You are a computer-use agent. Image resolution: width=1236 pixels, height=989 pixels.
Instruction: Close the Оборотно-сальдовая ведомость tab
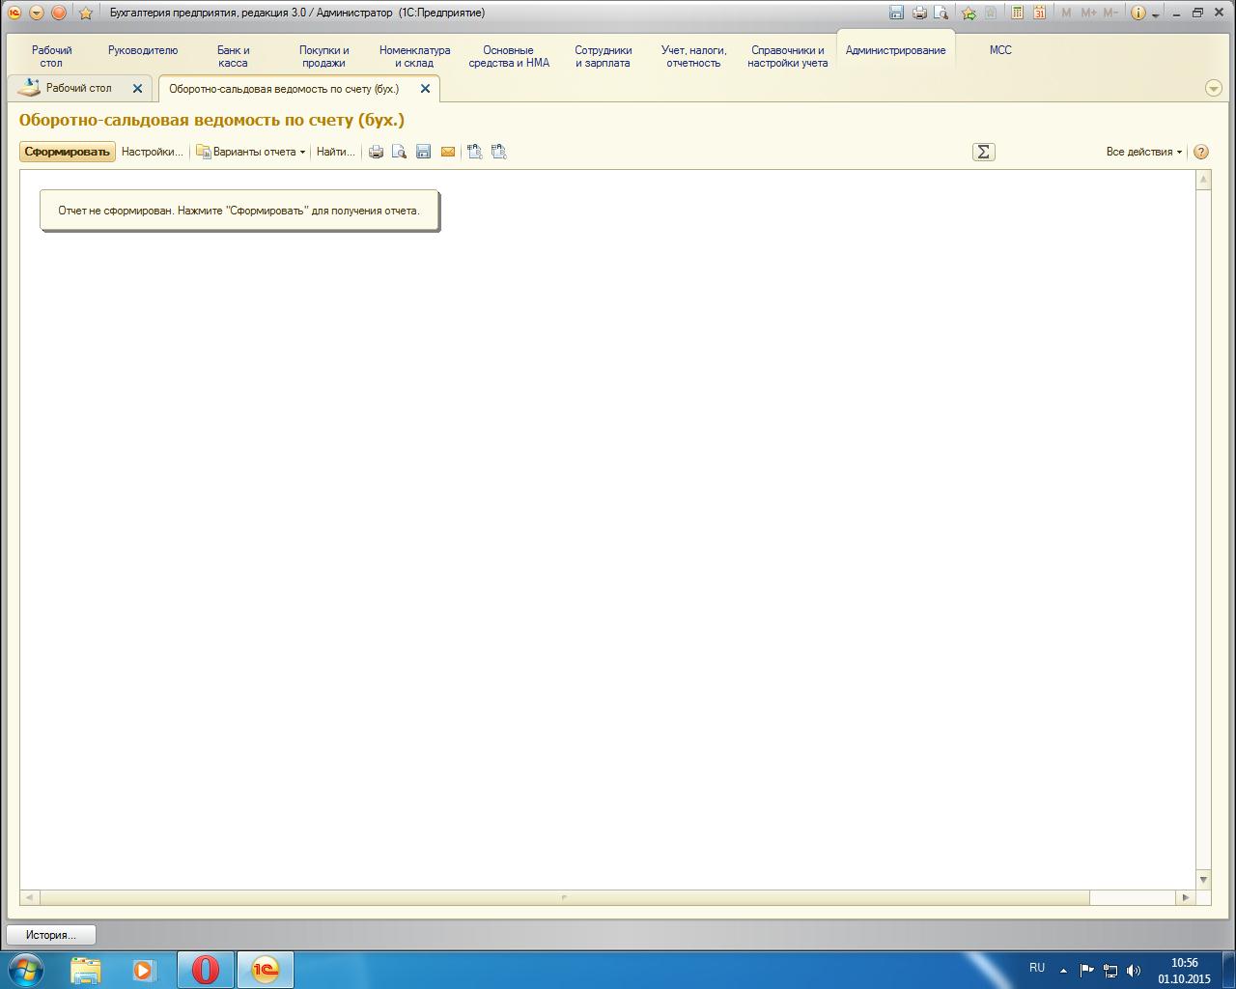(x=425, y=88)
